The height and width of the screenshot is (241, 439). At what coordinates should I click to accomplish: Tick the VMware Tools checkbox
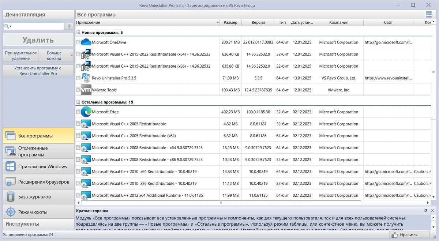click(x=78, y=90)
